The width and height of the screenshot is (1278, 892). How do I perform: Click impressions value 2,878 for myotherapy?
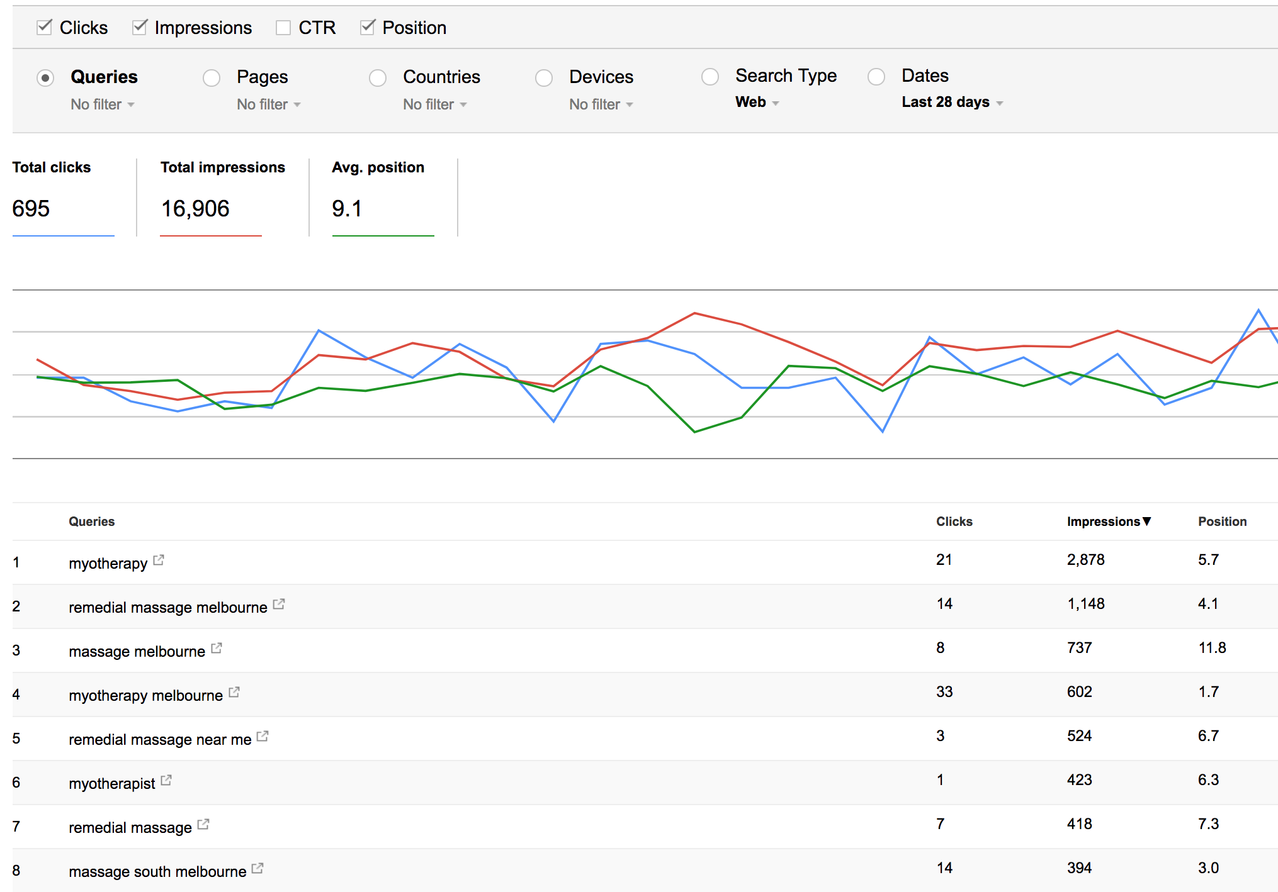(1086, 559)
